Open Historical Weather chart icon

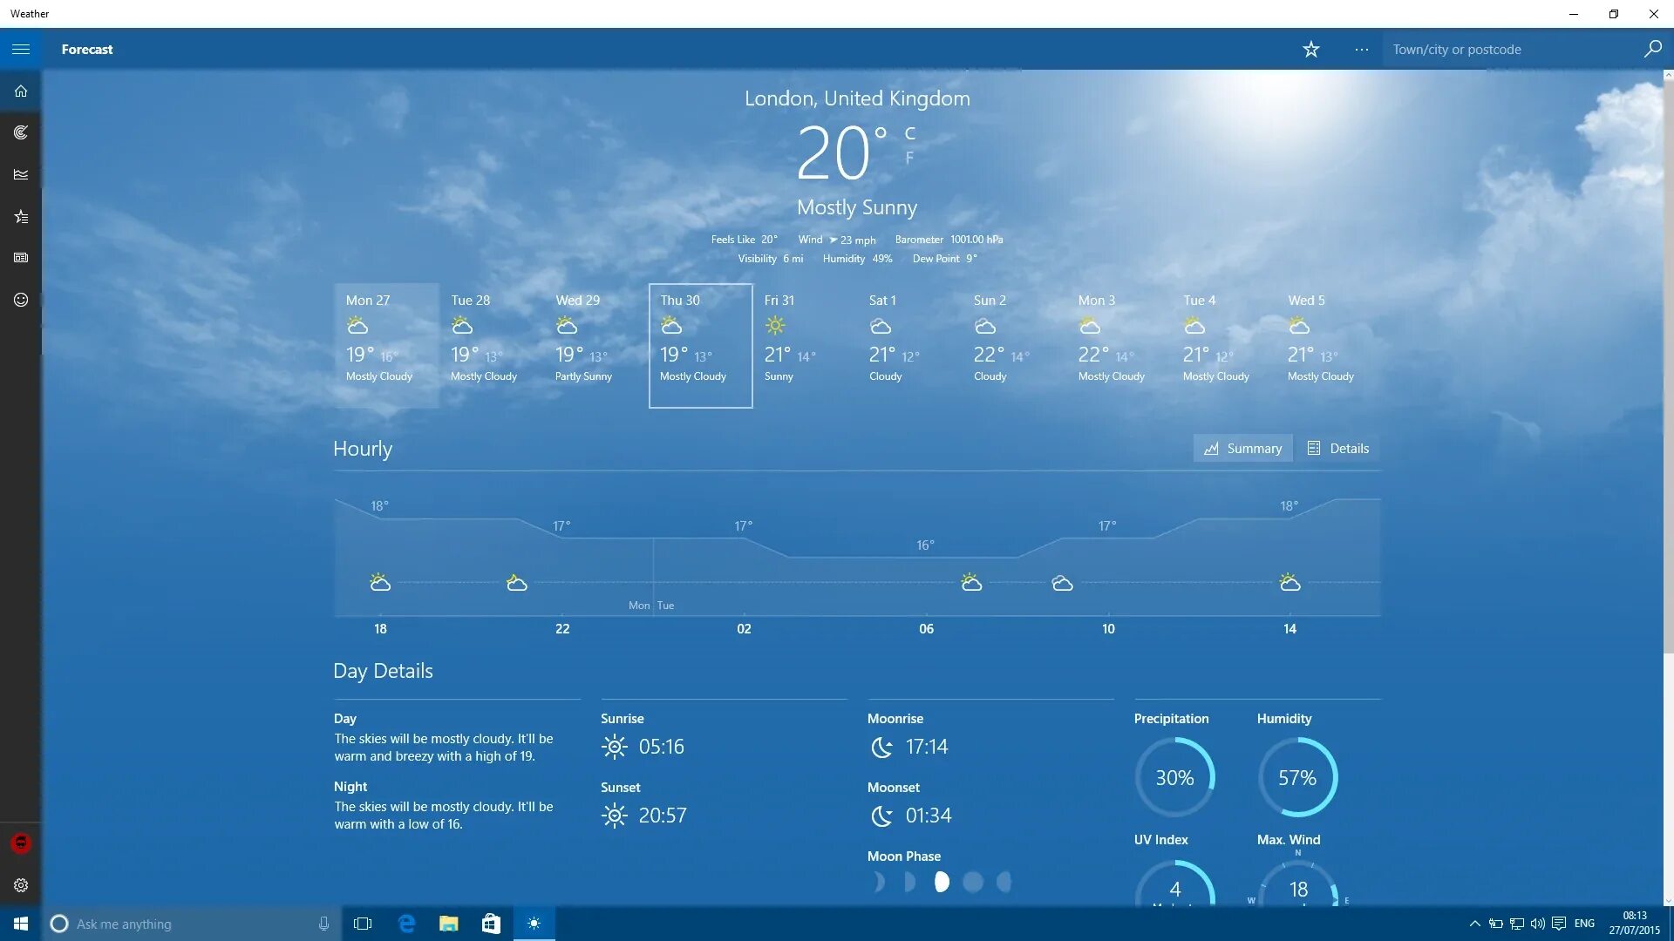pyautogui.click(x=21, y=174)
